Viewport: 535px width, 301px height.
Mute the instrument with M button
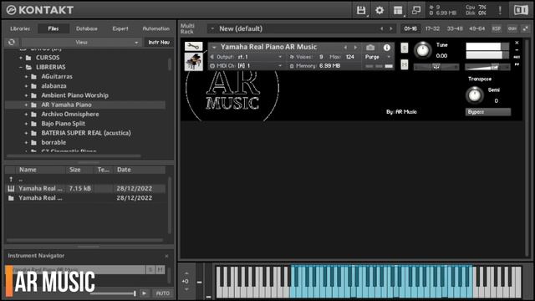point(405,64)
